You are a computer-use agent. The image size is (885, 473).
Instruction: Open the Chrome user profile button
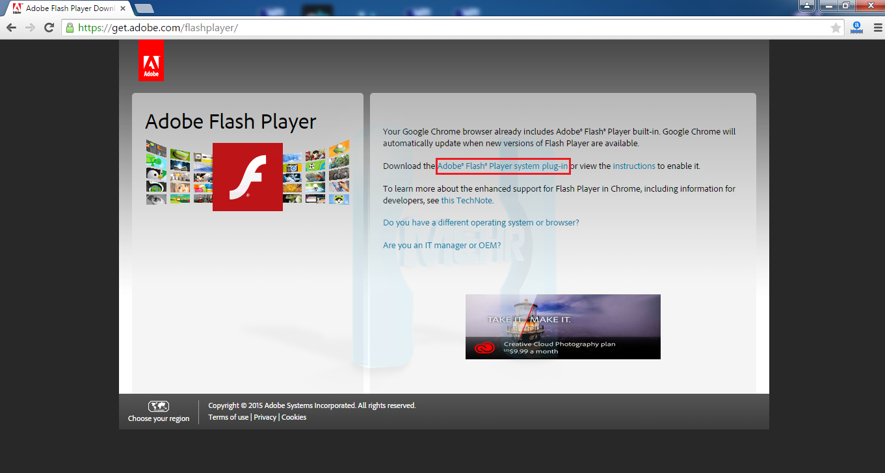point(807,5)
